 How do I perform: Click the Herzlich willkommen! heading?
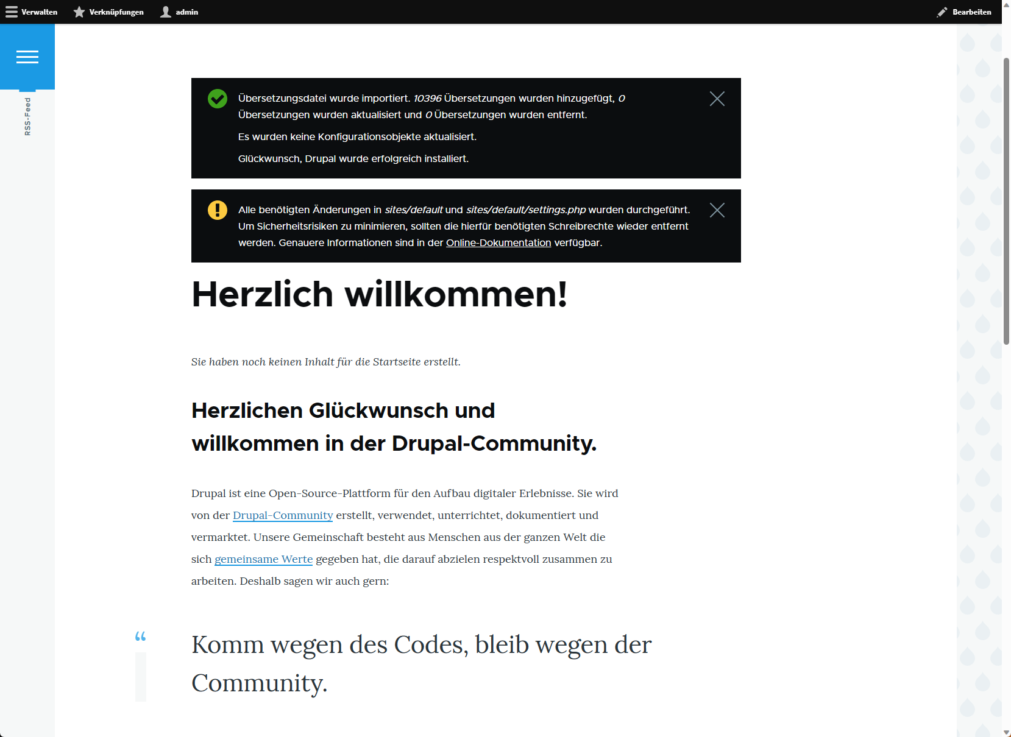380,294
